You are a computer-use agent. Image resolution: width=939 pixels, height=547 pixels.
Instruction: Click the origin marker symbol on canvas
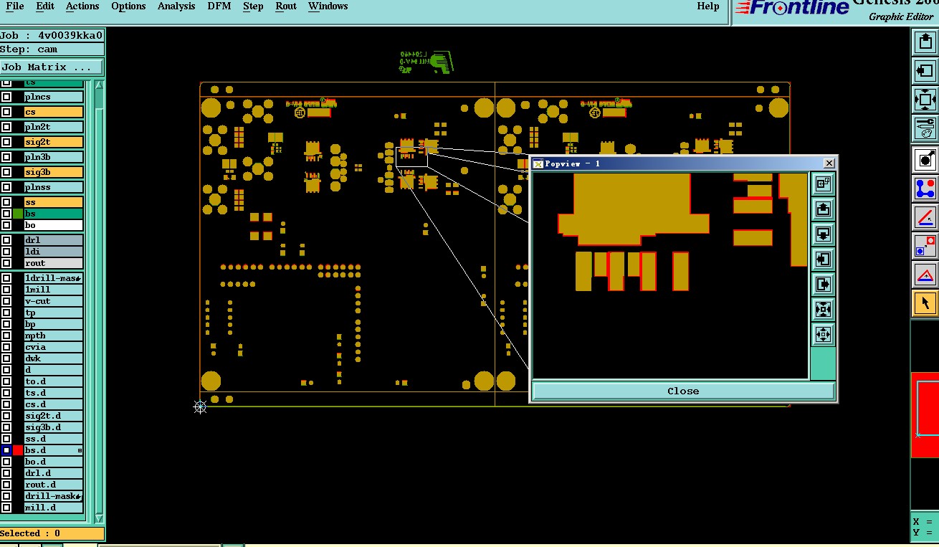(x=200, y=407)
